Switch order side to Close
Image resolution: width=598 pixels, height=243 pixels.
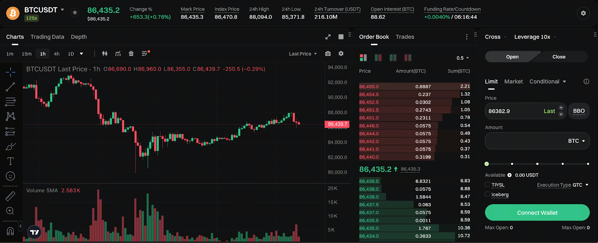(x=559, y=57)
